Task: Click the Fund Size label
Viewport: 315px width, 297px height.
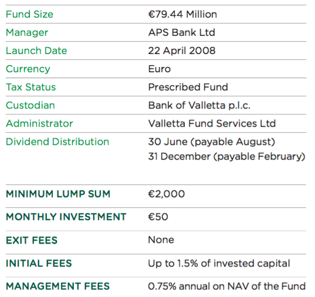Action: pyautogui.click(x=29, y=14)
